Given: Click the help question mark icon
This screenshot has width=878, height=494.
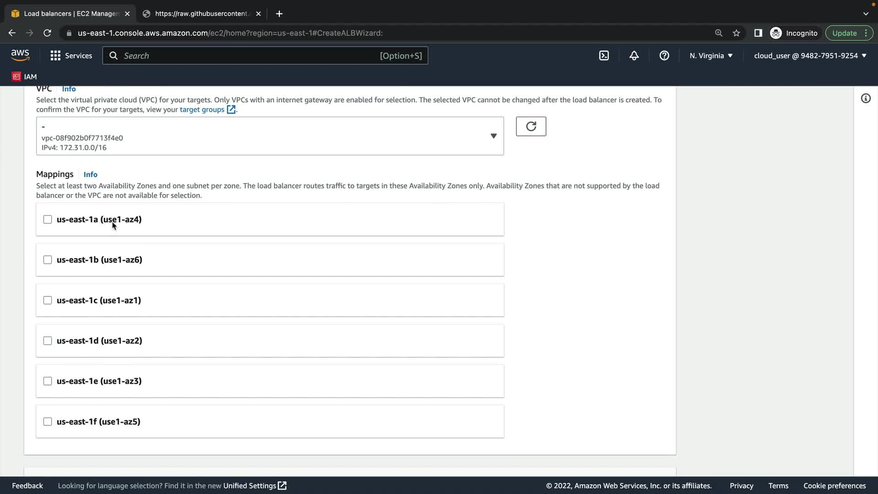Looking at the screenshot, I should click(x=664, y=56).
